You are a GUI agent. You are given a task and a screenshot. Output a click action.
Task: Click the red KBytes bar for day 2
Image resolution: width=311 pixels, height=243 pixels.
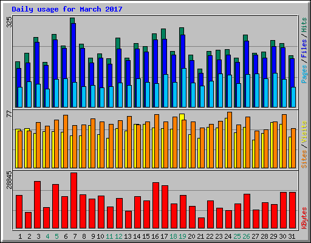pos(28,221)
